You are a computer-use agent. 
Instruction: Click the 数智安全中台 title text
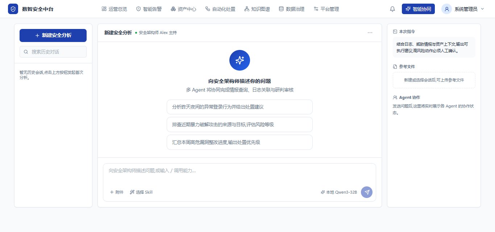38,9
